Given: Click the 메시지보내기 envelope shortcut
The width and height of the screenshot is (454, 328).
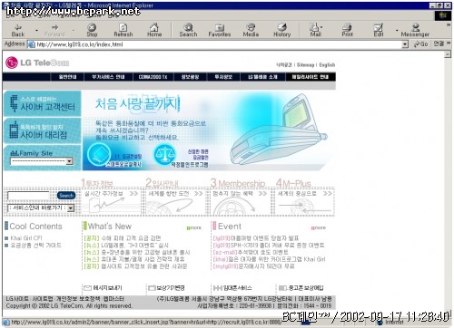Looking at the screenshot, I should point(104,288).
